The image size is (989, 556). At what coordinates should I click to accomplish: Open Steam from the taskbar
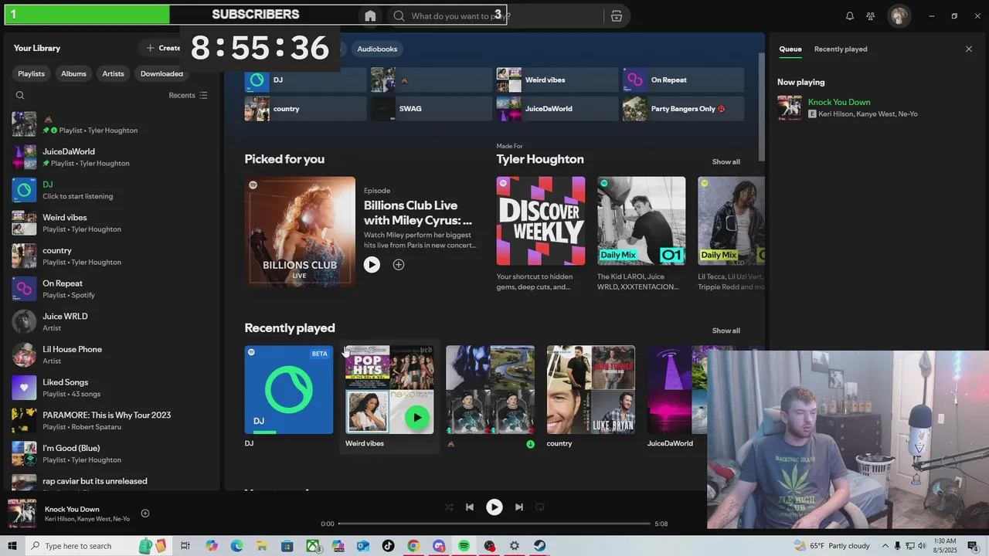point(539,546)
